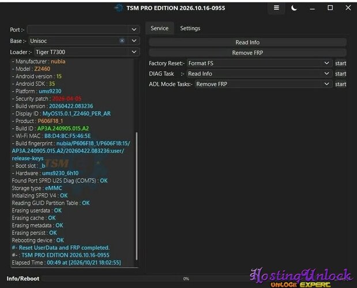Select Initializing SPRD V4 line
This screenshot has width=357, height=288.
pyautogui.click(x=40, y=195)
